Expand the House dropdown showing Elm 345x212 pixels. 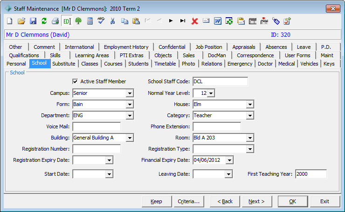coord(250,105)
